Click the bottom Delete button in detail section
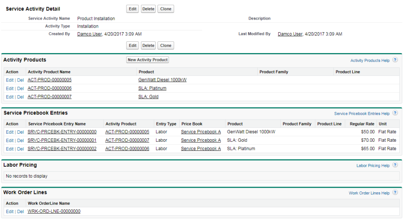403x219 pixels. tap(148, 46)
